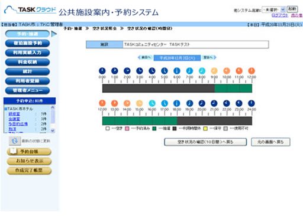Open the 宿泊施設予約 sidebar menu
The image size is (303, 216).
[x=27, y=43]
